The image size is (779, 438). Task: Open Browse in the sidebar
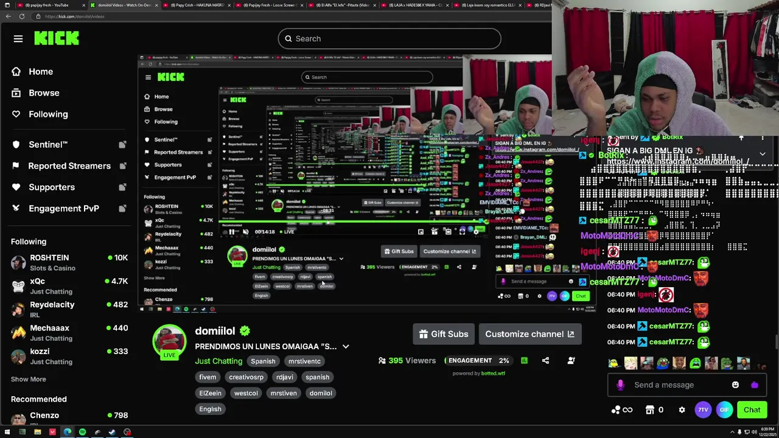[x=44, y=92]
